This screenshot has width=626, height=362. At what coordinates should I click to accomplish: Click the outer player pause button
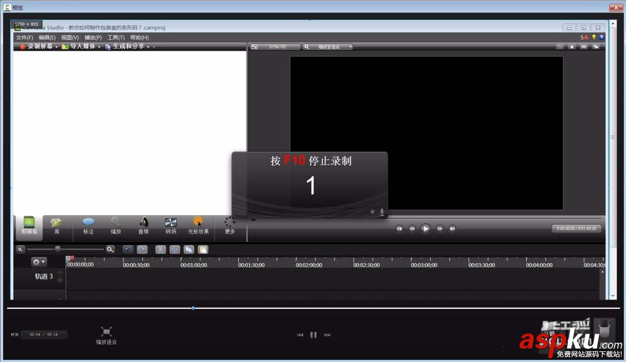tap(314, 335)
